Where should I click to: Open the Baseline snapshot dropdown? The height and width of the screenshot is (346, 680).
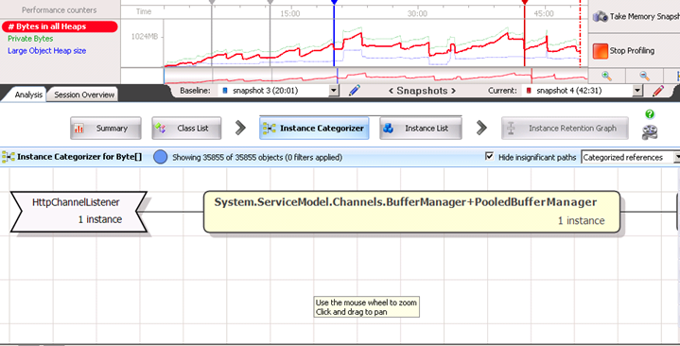(334, 91)
